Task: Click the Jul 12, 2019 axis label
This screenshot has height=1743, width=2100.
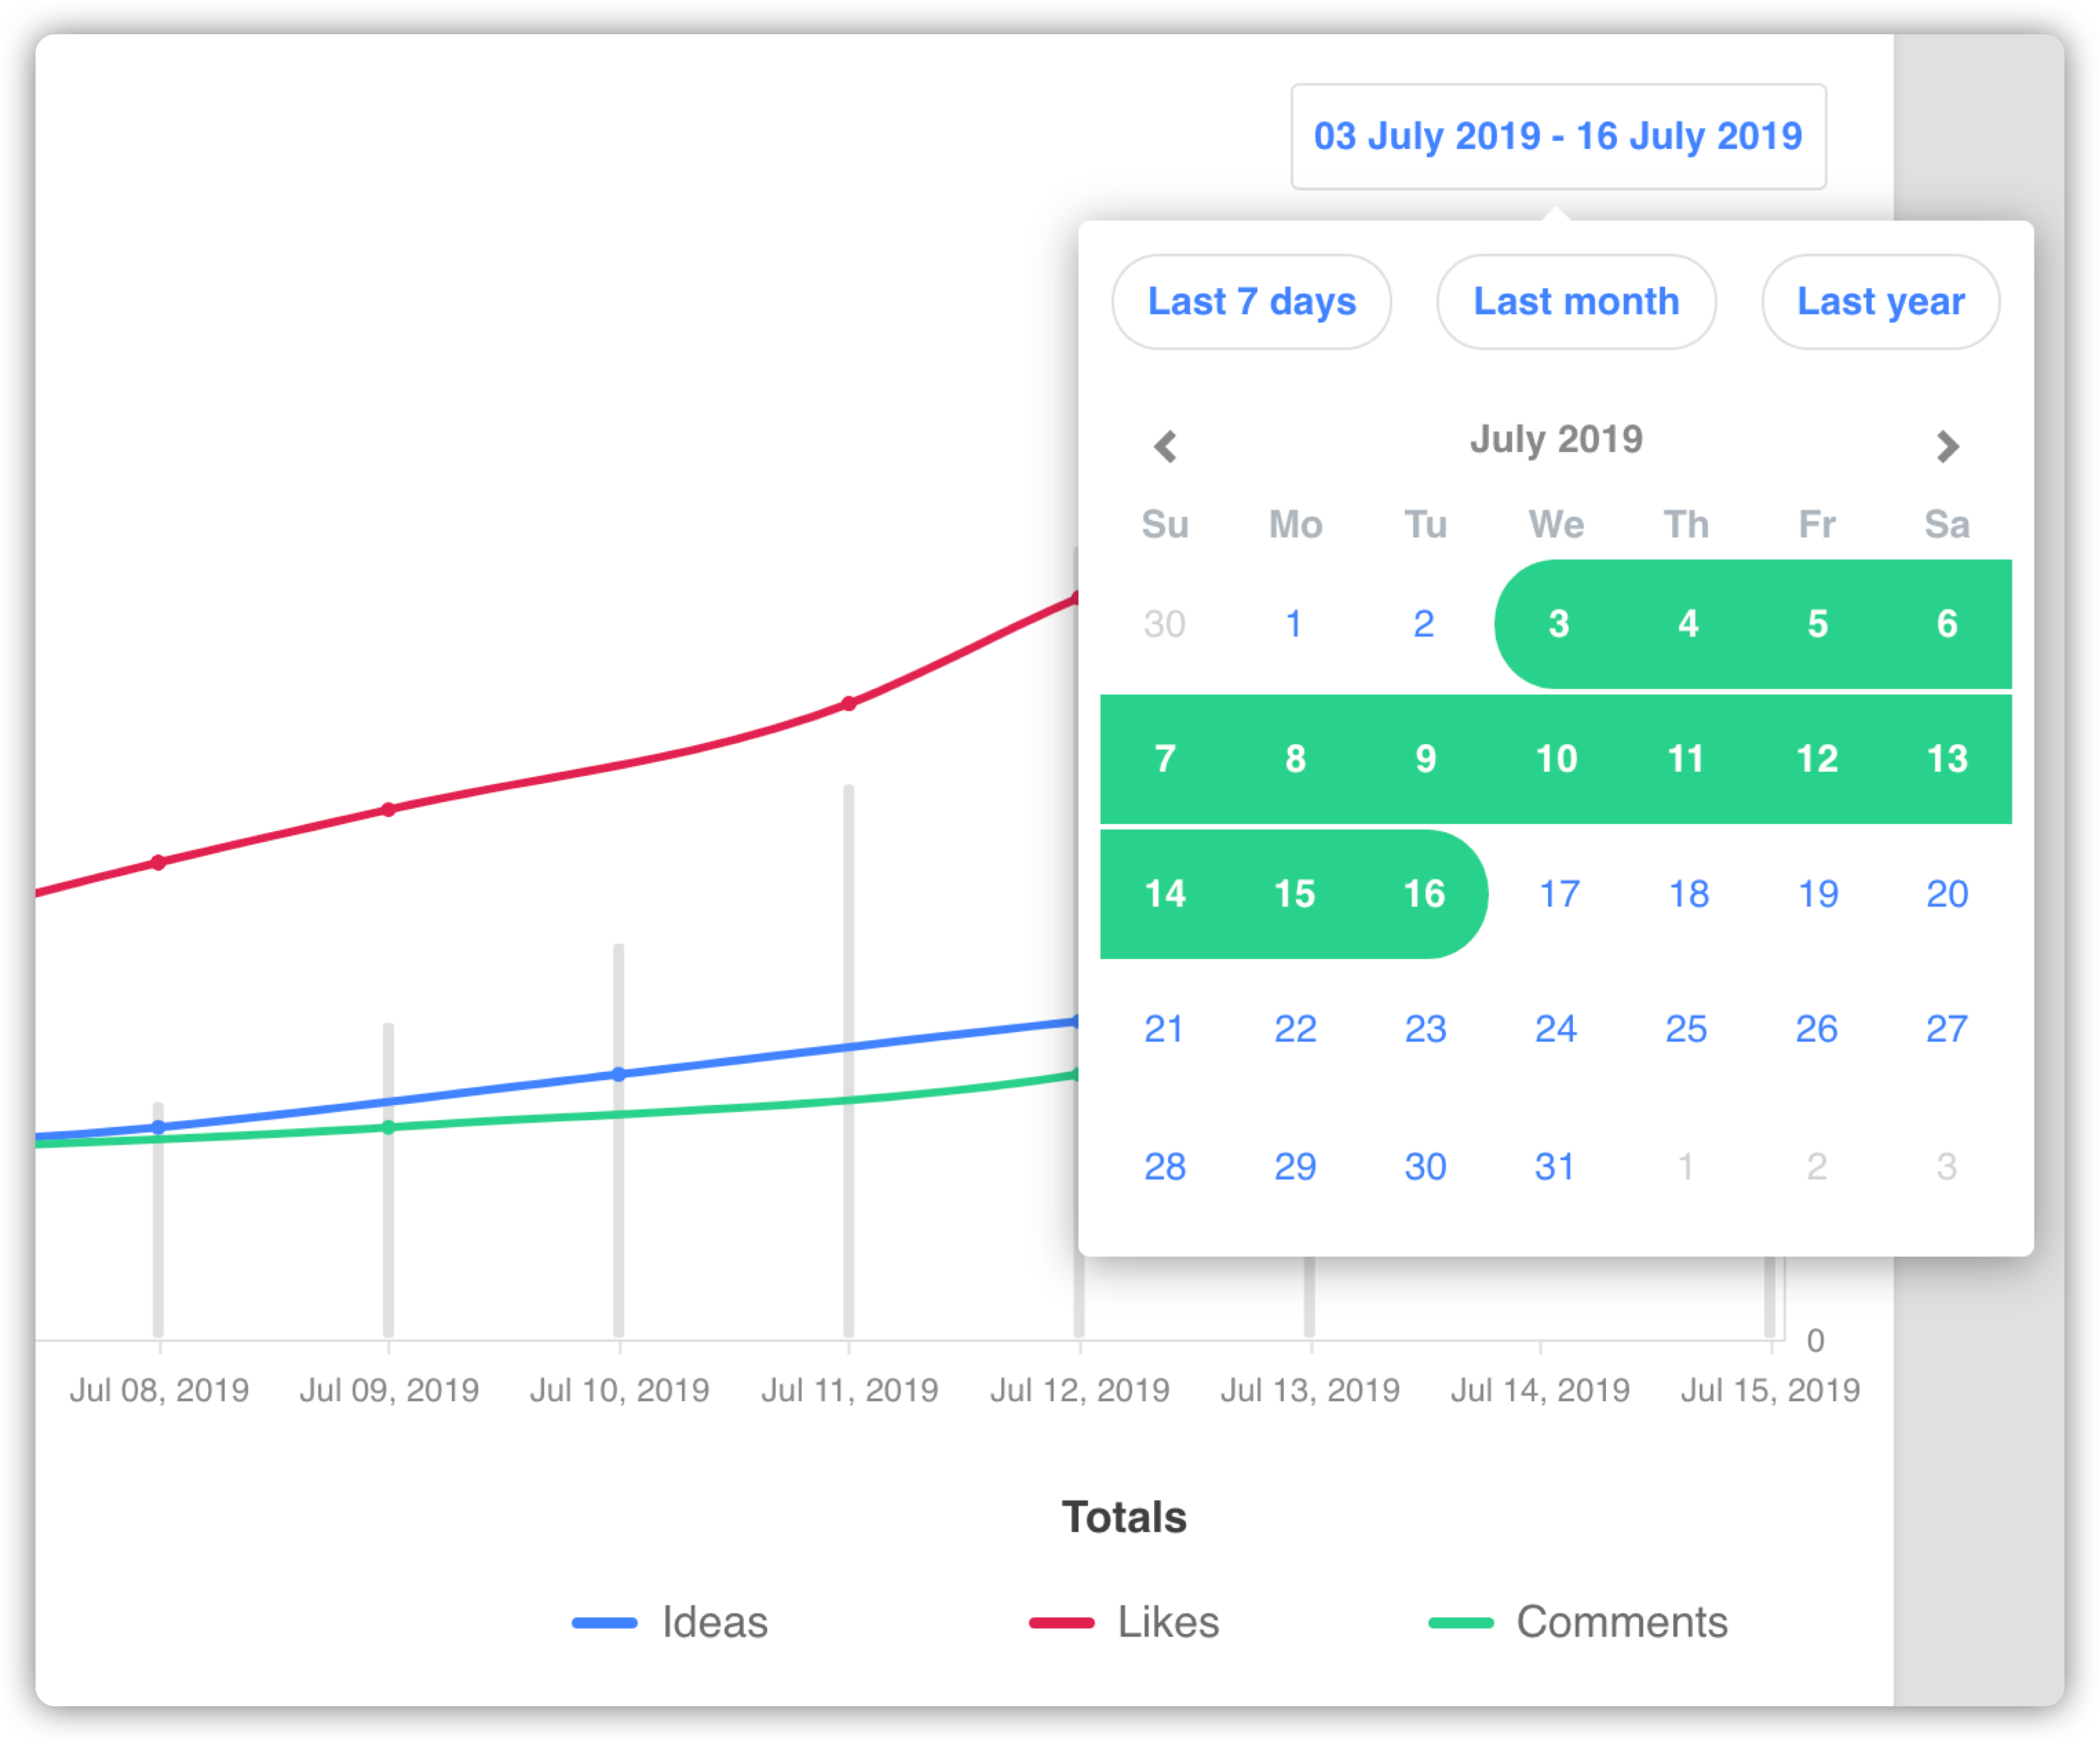Action: point(1080,1391)
